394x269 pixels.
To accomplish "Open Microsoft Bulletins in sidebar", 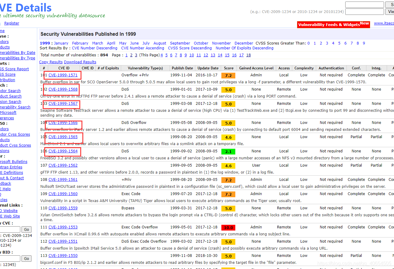I will [14, 162].
